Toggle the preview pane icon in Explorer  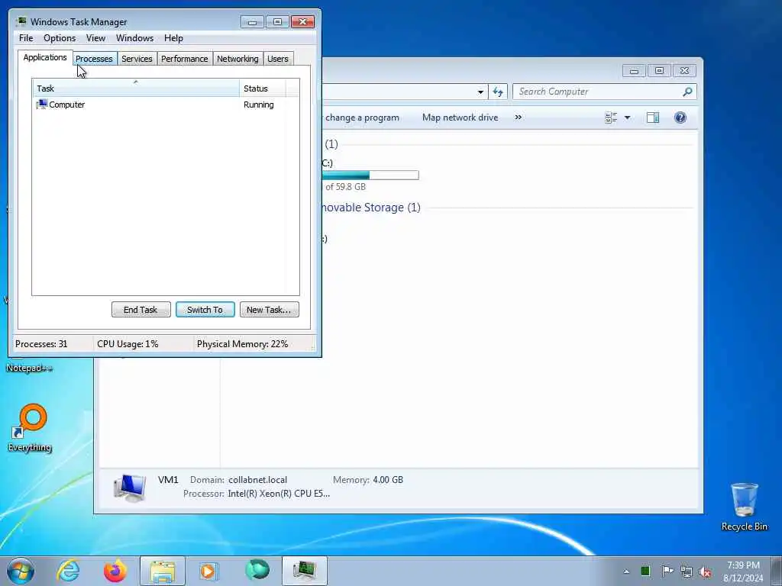[653, 118]
